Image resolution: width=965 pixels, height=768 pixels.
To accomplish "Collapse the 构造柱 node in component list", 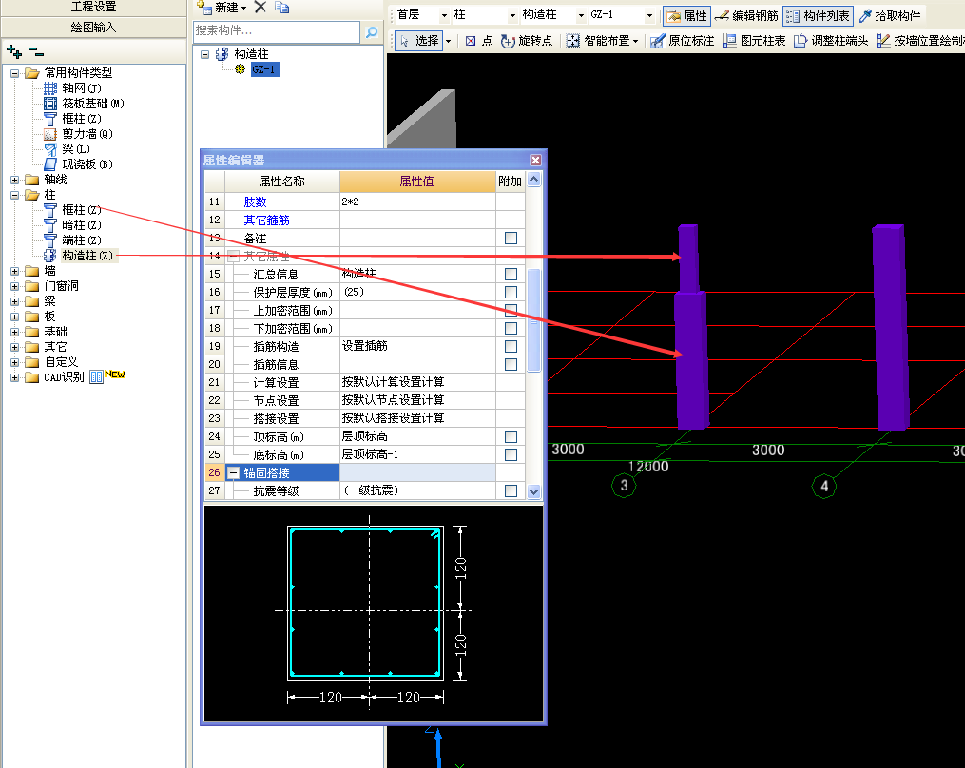I will click(205, 54).
